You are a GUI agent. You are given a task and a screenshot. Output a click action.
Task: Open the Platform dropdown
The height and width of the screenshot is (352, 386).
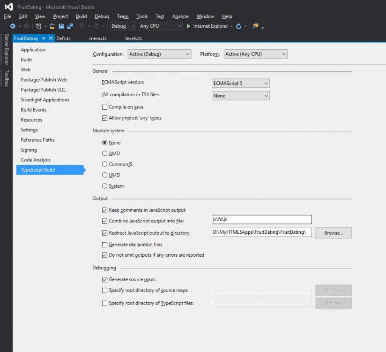[x=255, y=54]
